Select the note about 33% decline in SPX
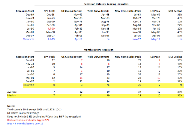The height and width of the screenshot is (128, 192). 44,117
